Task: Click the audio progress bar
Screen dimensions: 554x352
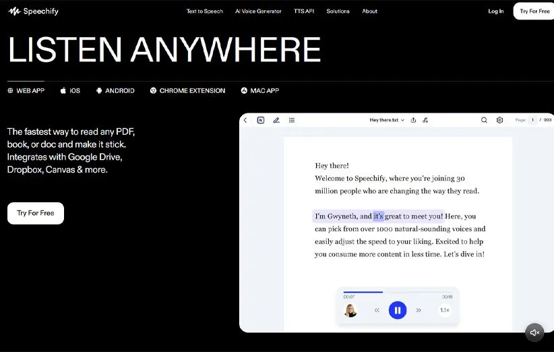Action: coord(398,292)
